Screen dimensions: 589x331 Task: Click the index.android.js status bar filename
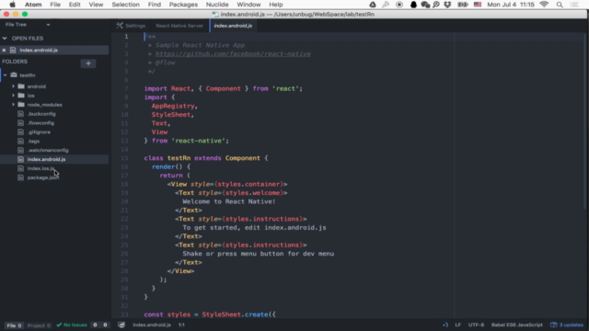[x=152, y=325]
